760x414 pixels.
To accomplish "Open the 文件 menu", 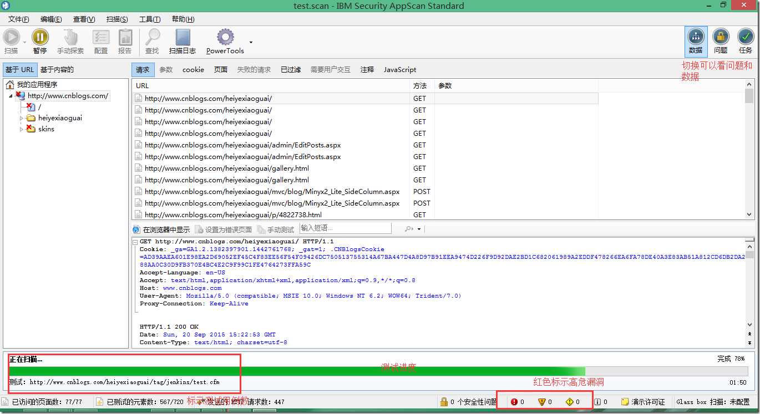I will 18,19.
